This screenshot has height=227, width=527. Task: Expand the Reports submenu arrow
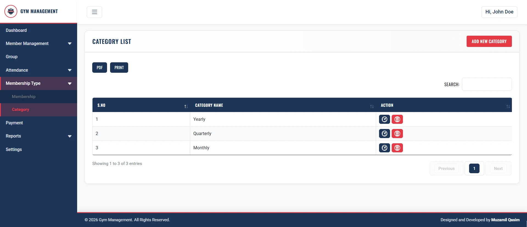tap(70, 136)
